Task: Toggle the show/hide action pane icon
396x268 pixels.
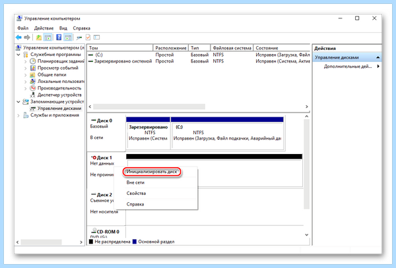Action: click(x=68, y=38)
